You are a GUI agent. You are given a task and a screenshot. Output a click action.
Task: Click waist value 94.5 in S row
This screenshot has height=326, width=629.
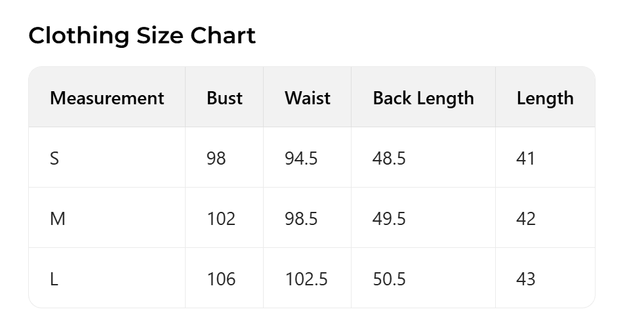pos(301,159)
